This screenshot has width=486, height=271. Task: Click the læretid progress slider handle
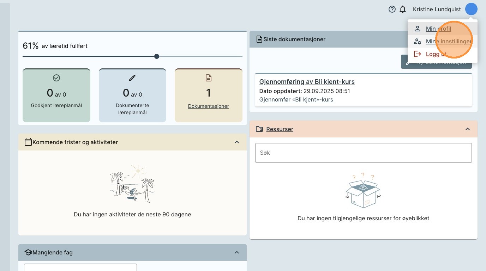coord(157,56)
